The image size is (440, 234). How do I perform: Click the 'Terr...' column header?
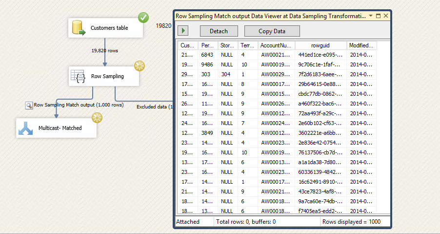coord(248,45)
